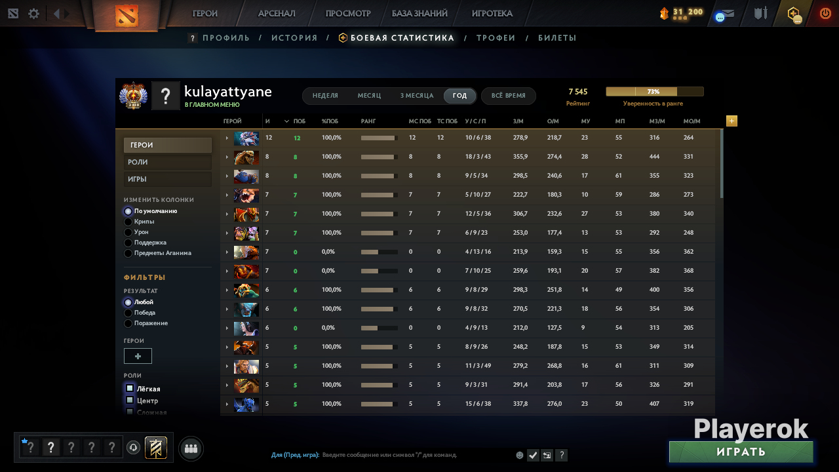Screen dimensions: 839x472
Task: Open the ГЕРОИ top menu
Action: pyautogui.click(x=205, y=14)
